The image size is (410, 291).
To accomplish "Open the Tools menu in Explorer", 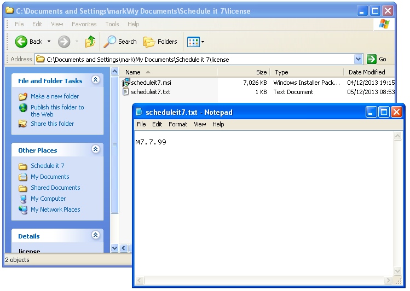I will [112, 24].
